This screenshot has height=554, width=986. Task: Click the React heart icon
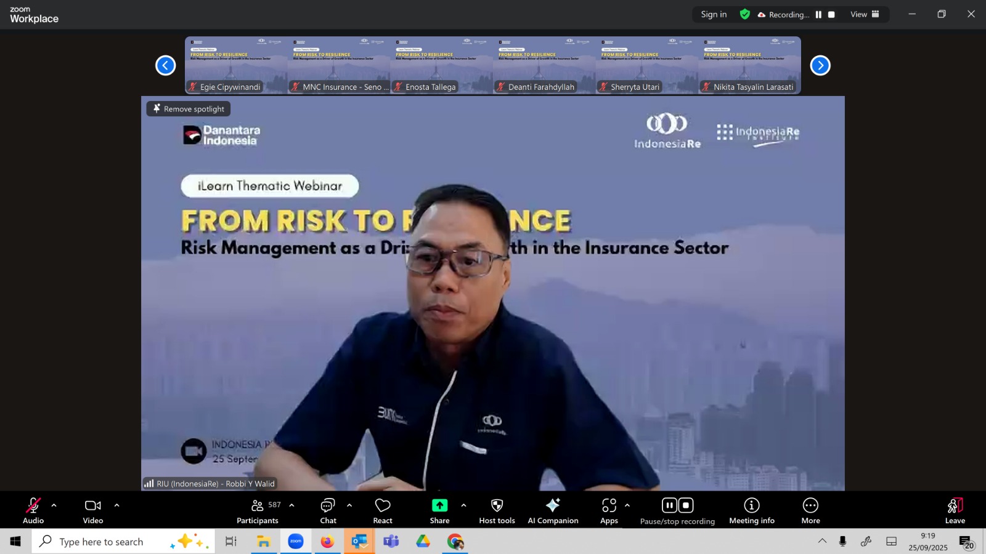click(383, 511)
